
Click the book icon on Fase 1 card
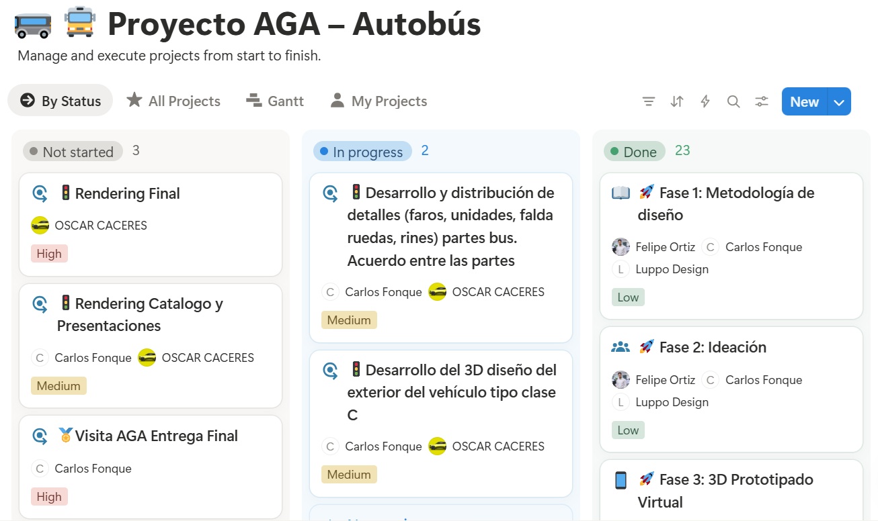coord(621,193)
